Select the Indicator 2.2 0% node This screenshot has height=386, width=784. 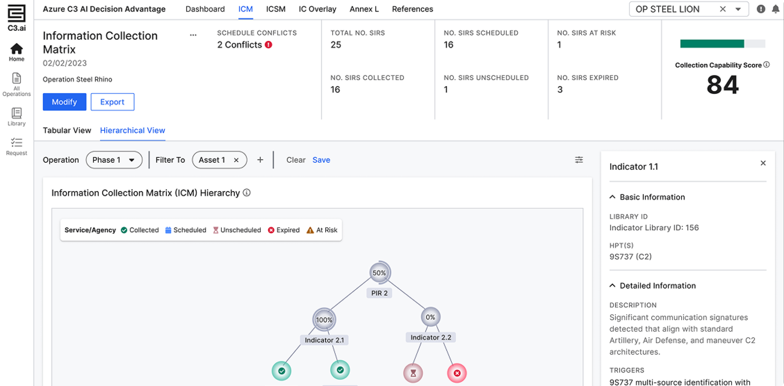tap(430, 317)
